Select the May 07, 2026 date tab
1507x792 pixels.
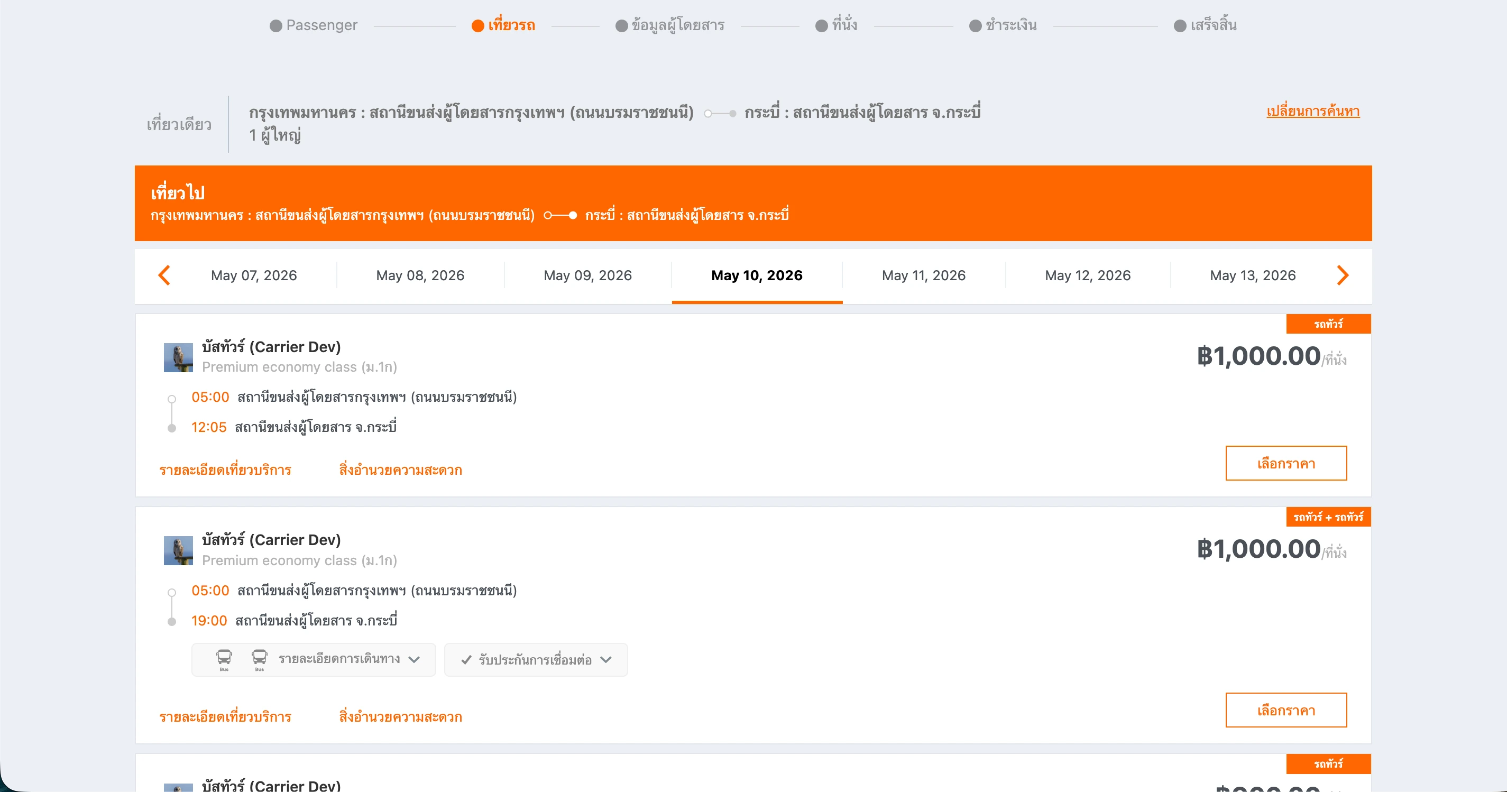click(254, 275)
